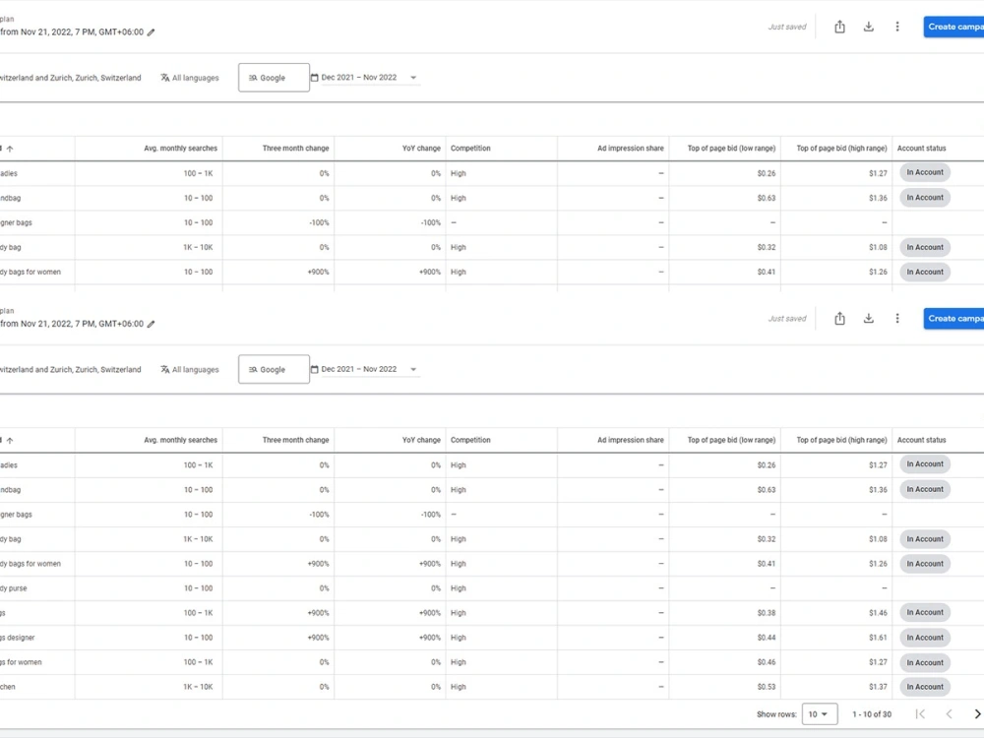Go to the next page of results
984x738 pixels.
[977, 714]
